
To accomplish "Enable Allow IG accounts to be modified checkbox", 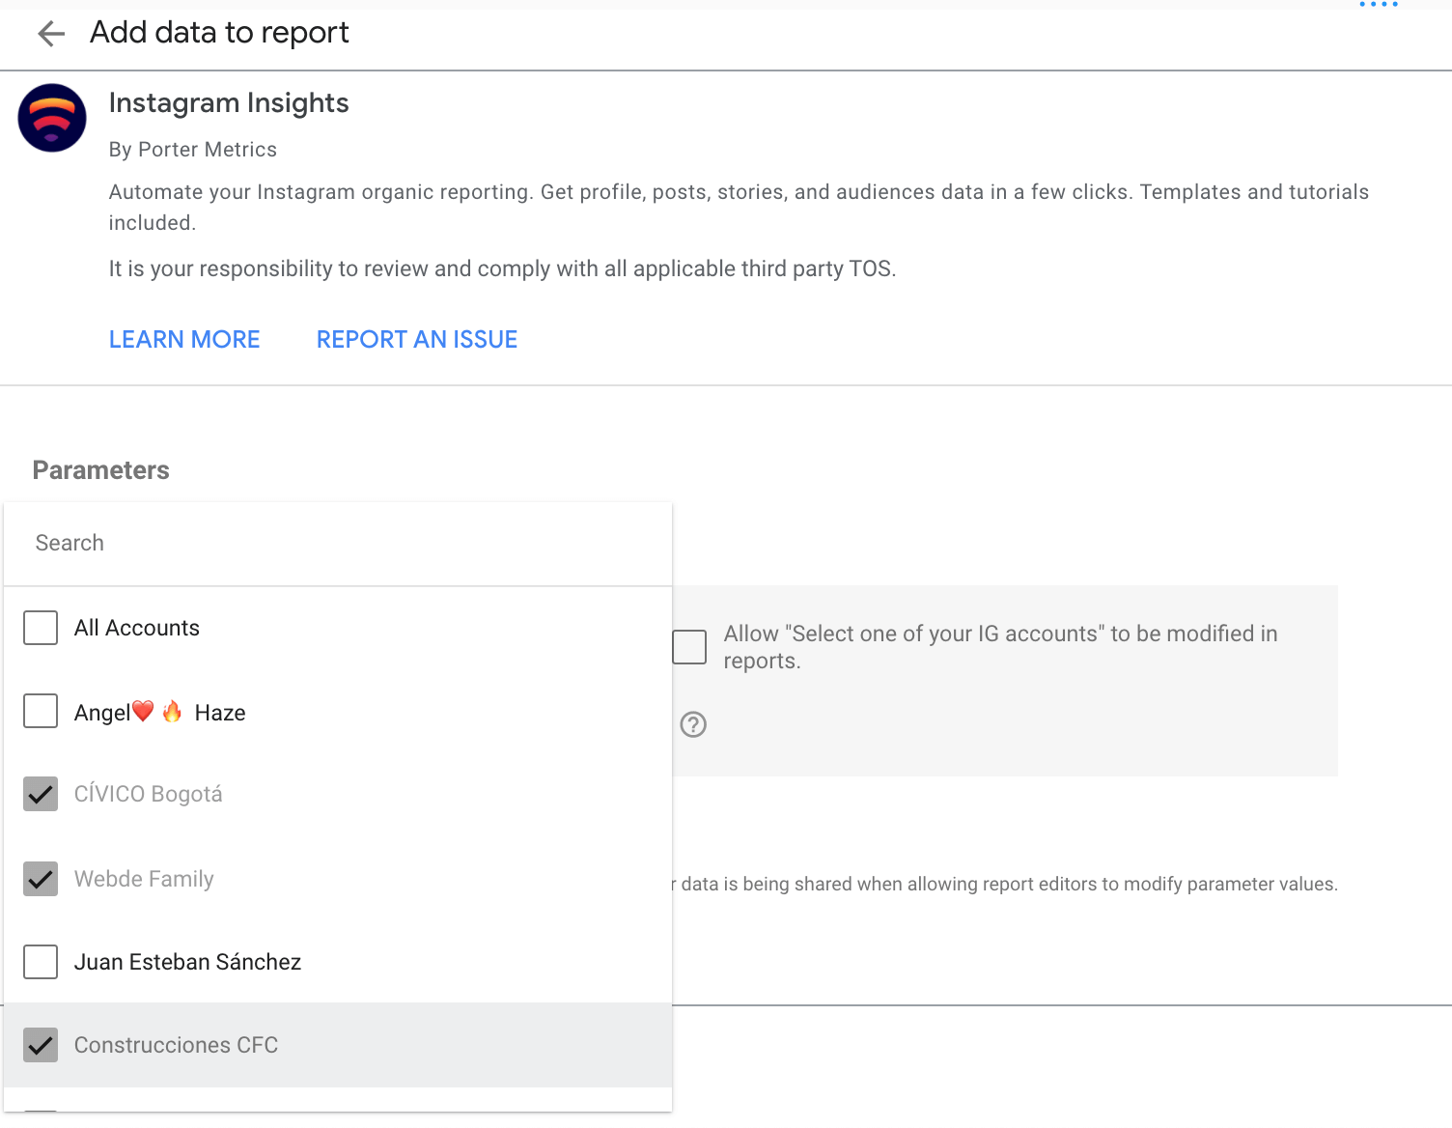I will click(689, 647).
